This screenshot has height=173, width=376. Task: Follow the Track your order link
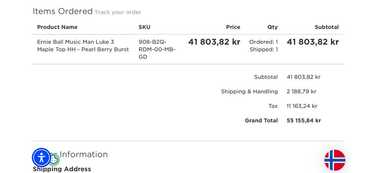[x=117, y=12]
